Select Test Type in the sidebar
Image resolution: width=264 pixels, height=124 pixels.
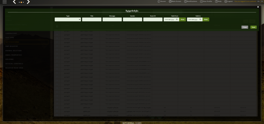coord(10,38)
